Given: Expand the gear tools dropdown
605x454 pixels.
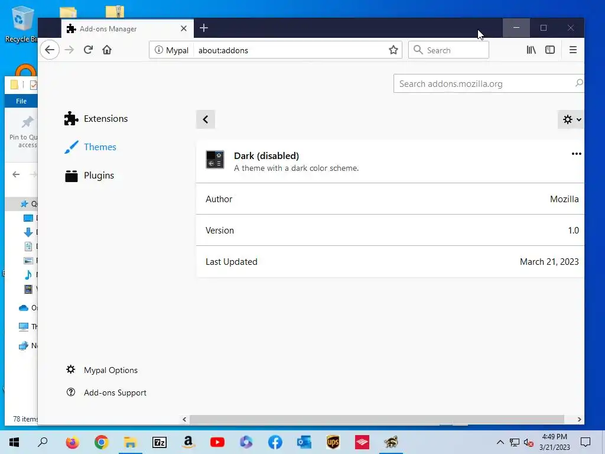Looking at the screenshot, I should click(x=571, y=119).
